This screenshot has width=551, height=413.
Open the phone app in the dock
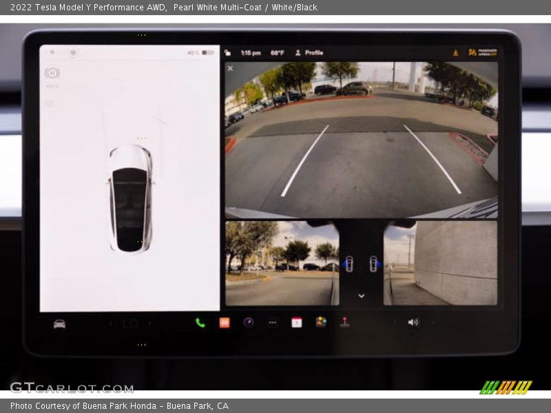coord(200,322)
